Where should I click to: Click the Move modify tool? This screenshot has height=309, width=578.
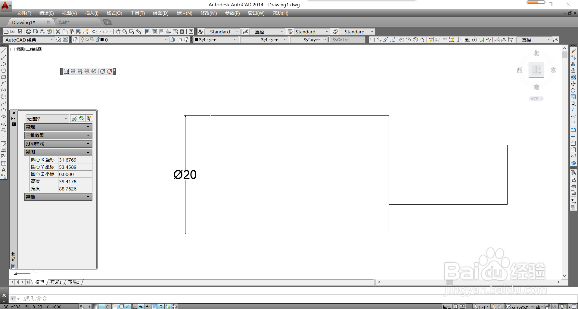click(573, 84)
